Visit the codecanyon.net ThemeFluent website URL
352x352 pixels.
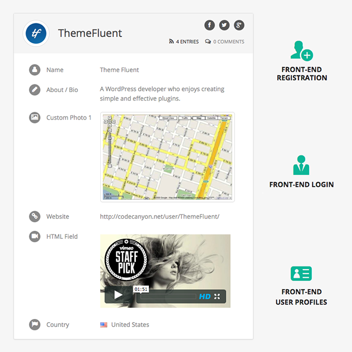[x=160, y=217]
